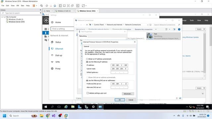Expand the circular chevron in Server Manager panel
Screen dimensions: 212x119
coord(203,94)
